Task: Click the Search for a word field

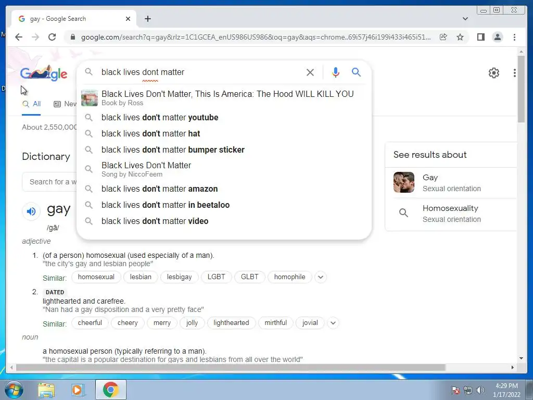Action: click(x=49, y=182)
